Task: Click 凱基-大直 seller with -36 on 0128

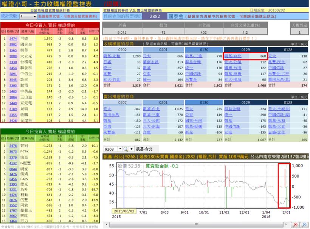Action: coord(277,127)
